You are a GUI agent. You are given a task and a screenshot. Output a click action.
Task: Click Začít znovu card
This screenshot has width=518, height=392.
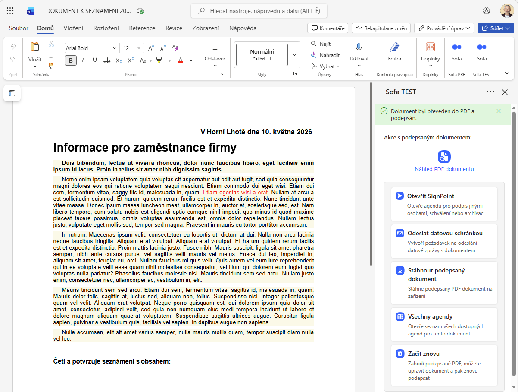coord(444,365)
